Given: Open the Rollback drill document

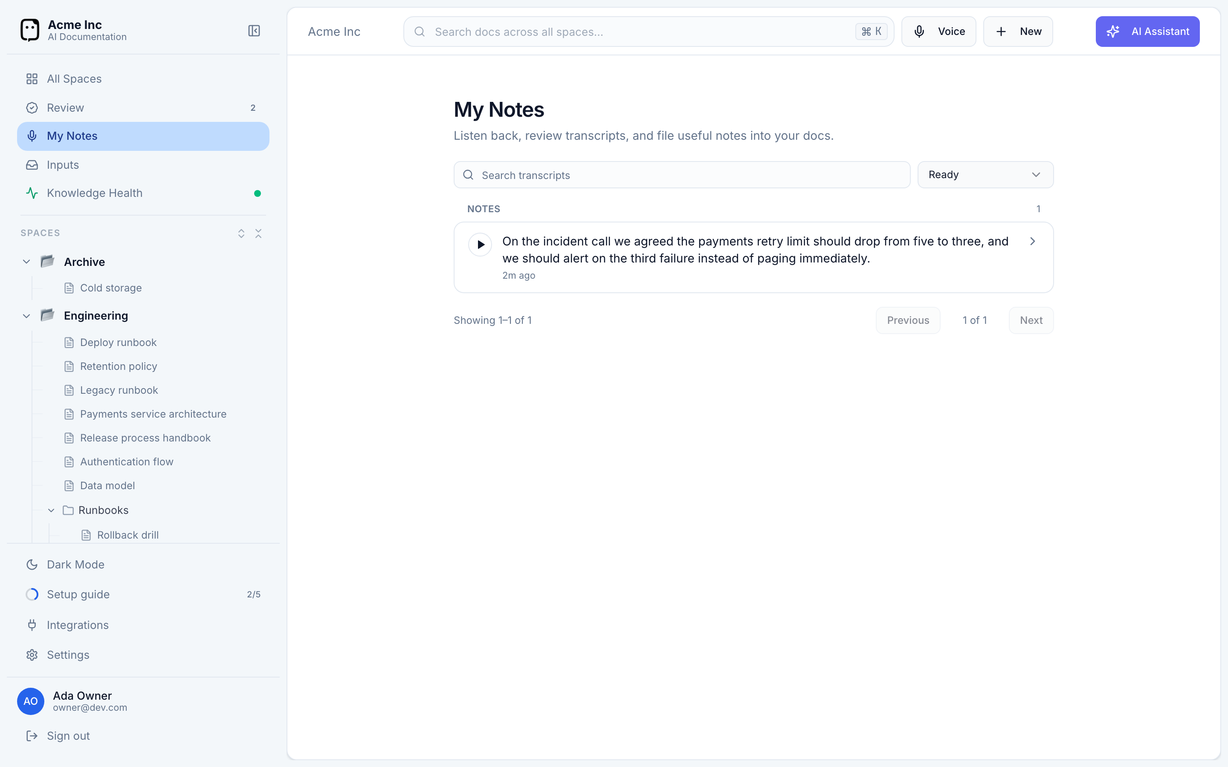Looking at the screenshot, I should pyautogui.click(x=128, y=535).
